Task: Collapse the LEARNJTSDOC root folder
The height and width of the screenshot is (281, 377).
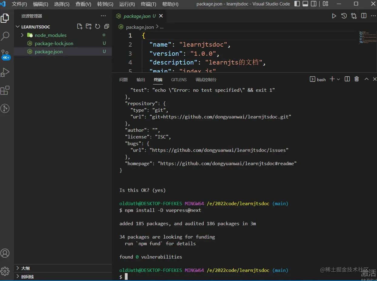Action: [18, 27]
